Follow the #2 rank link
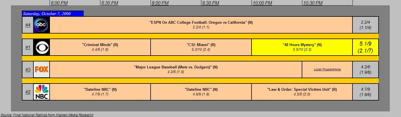 pos(28,92)
